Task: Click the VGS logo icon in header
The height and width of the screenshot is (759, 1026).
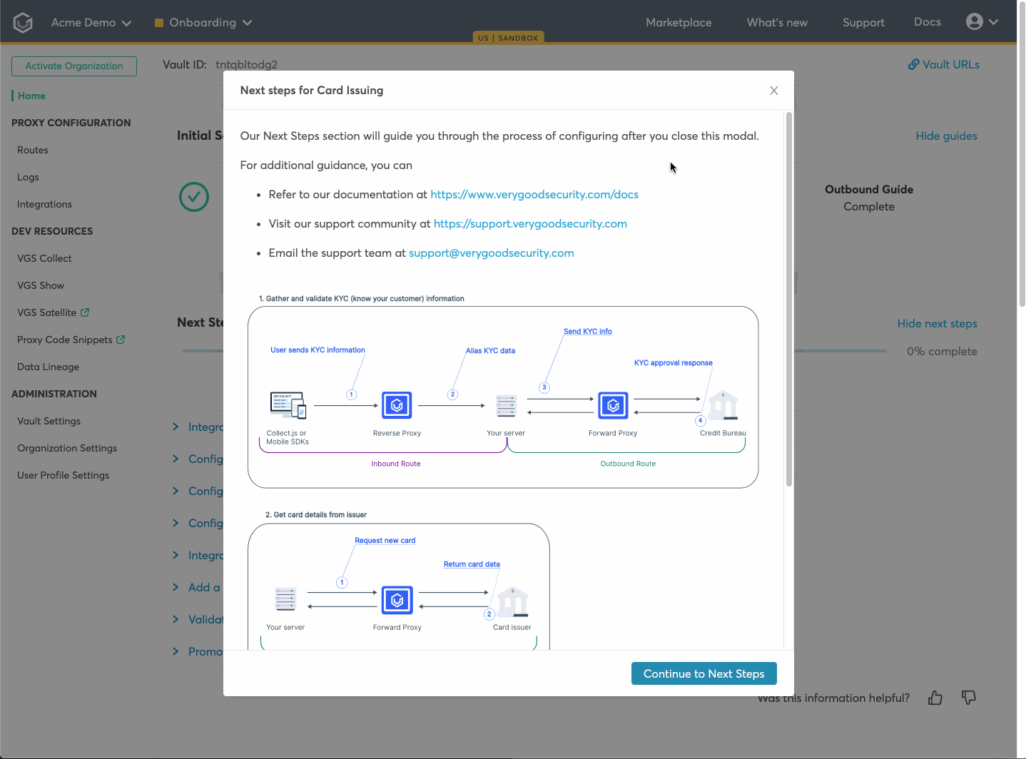Action: 23,23
